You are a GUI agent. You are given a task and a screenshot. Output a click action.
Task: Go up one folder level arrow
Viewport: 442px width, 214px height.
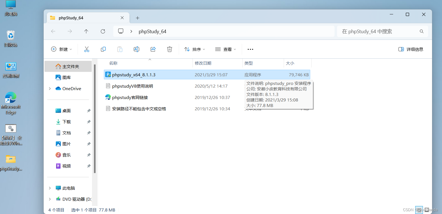[86, 32]
